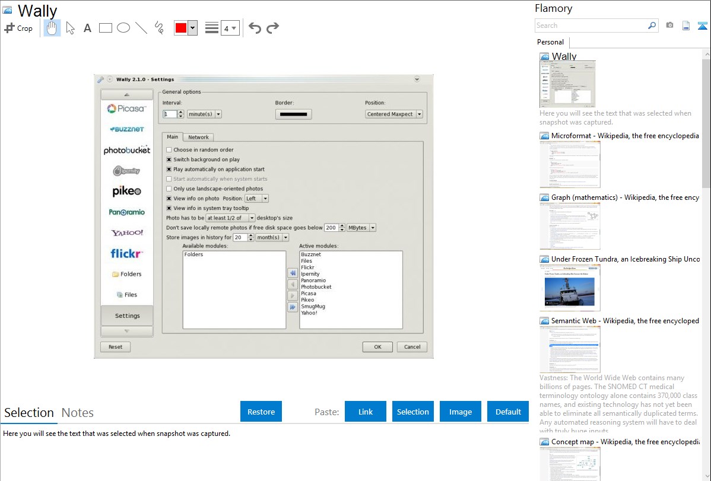Open the Folders item in Wally sidebar
Viewport: 711px width, 481px height.
[x=127, y=274]
